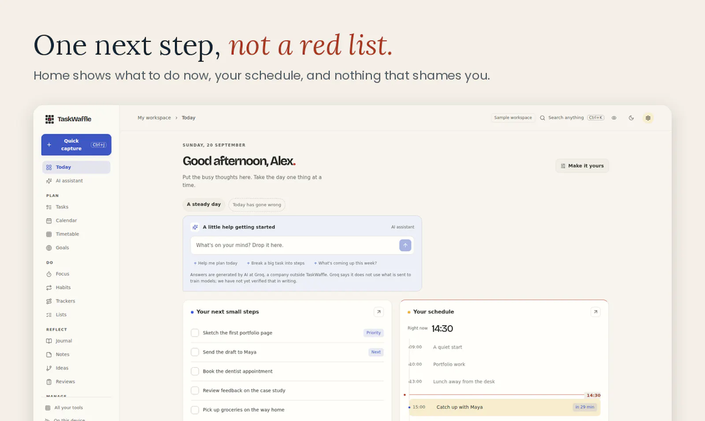The height and width of the screenshot is (421, 705).
Task: Click the Notes page icon
Action: 49,355
